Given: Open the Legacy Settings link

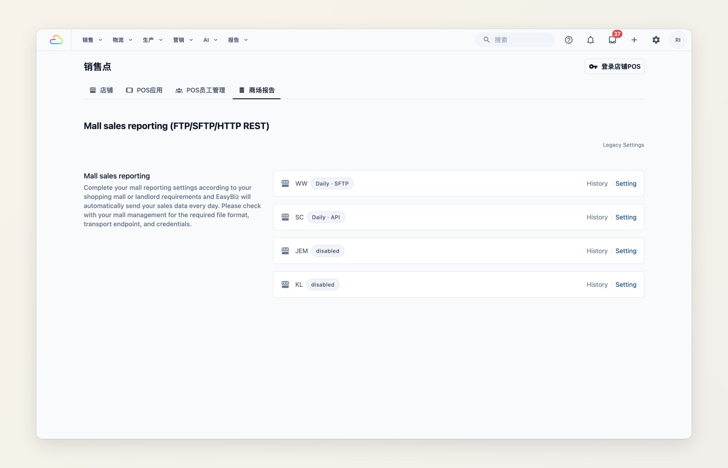Looking at the screenshot, I should [623, 145].
